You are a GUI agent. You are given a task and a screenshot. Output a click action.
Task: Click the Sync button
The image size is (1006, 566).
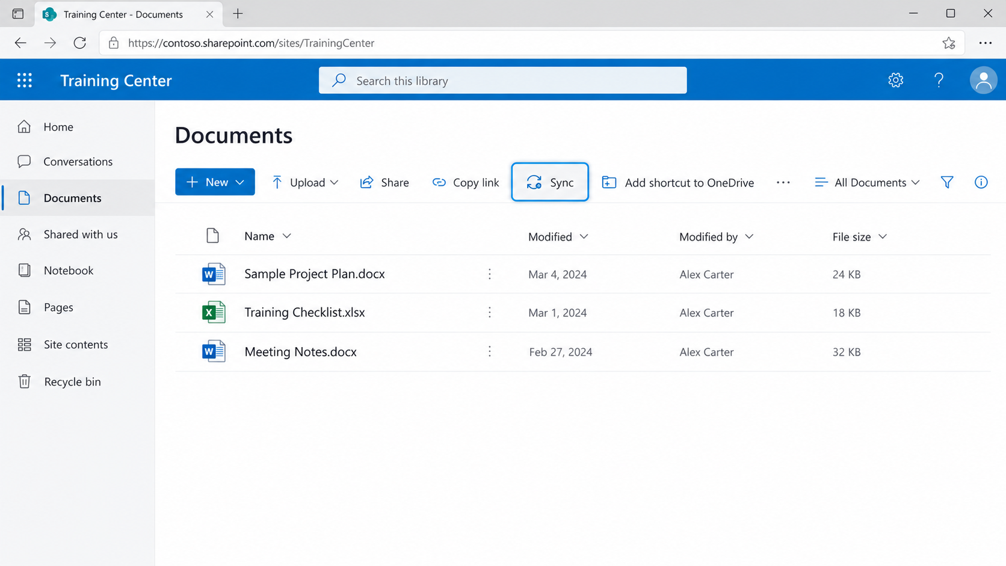(x=550, y=182)
